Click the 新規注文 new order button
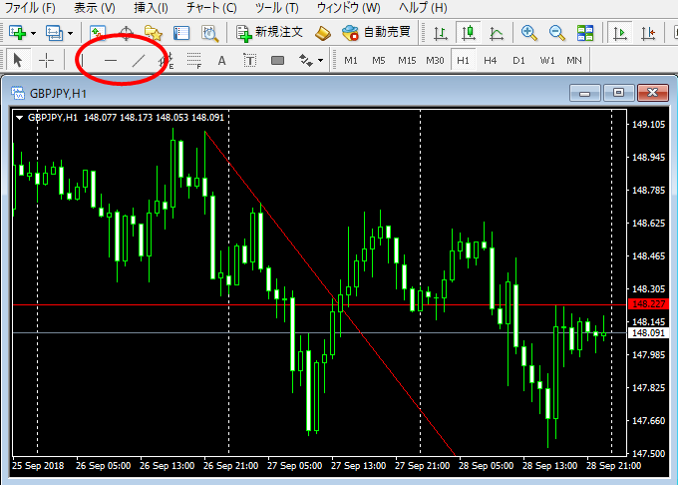Screen dimensions: 678x485 click(269, 33)
